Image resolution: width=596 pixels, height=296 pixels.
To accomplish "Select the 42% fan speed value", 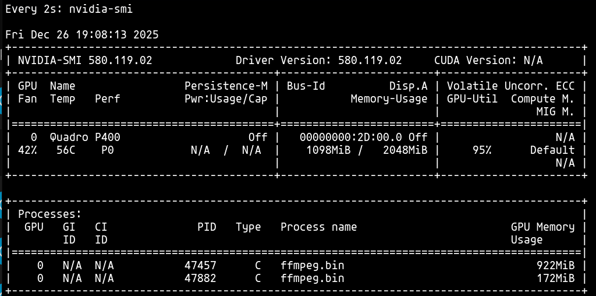I will (x=27, y=150).
